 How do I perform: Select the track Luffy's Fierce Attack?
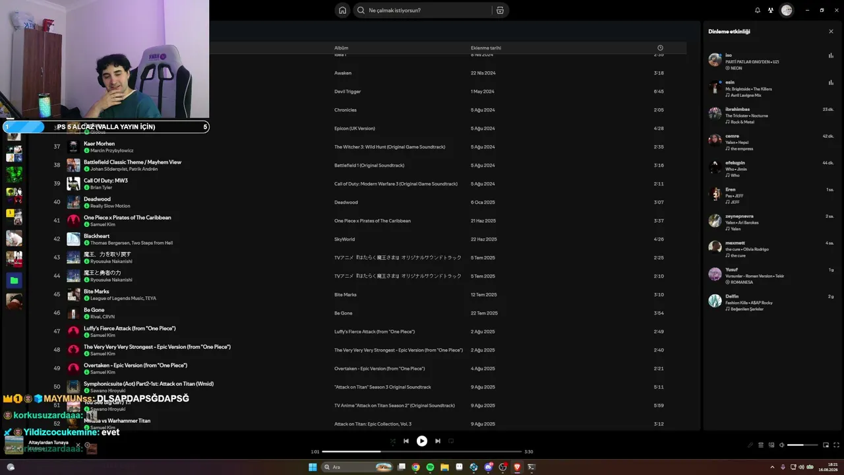pos(130,329)
